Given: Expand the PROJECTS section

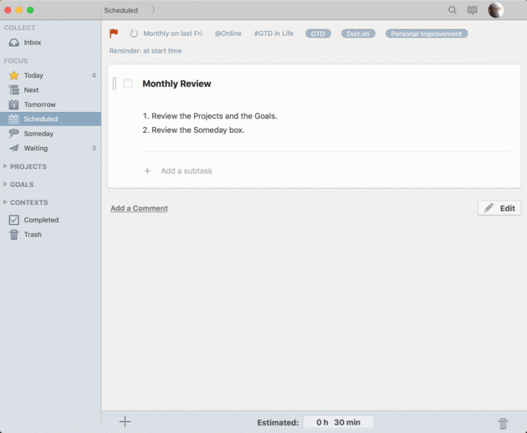Looking at the screenshot, I should 5,166.
